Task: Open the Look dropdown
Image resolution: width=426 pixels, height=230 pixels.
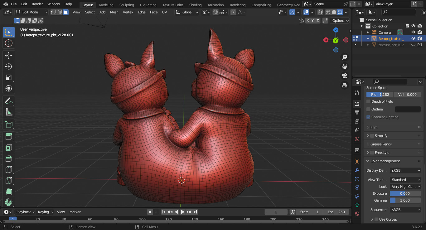Action: [x=405, y=187]
